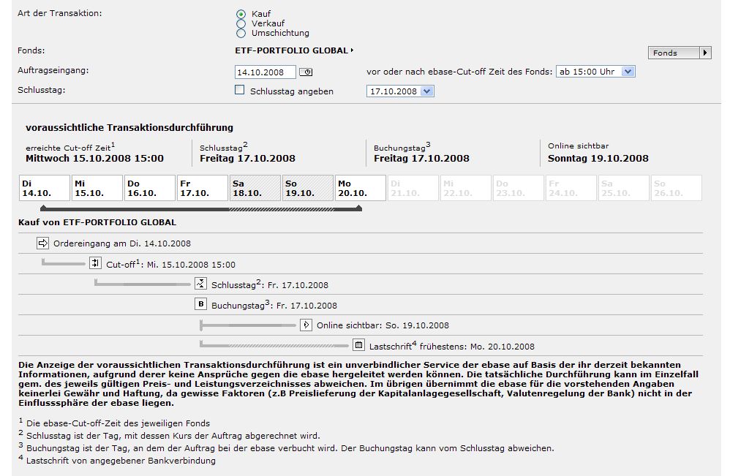Enable the Schlusstag angeben checkbox

[240, 90]
